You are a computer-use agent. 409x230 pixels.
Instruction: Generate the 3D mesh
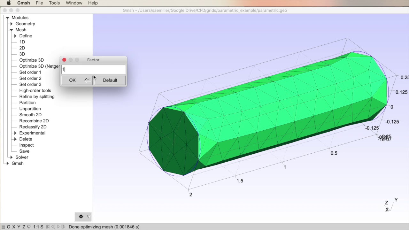coord(22,54)
